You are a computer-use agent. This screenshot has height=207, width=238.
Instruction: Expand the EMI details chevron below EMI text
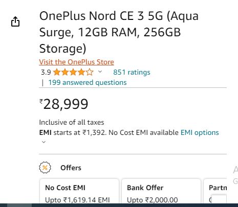[44, 142]
